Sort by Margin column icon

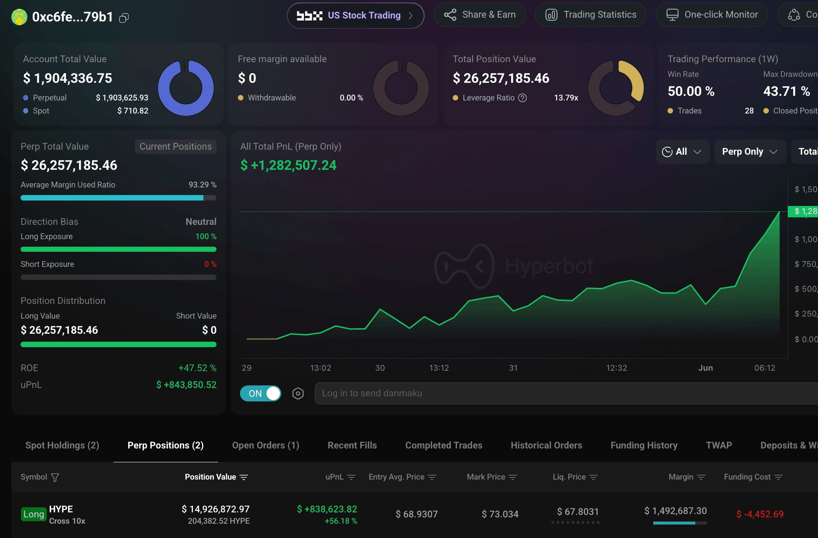coord(701,477)
